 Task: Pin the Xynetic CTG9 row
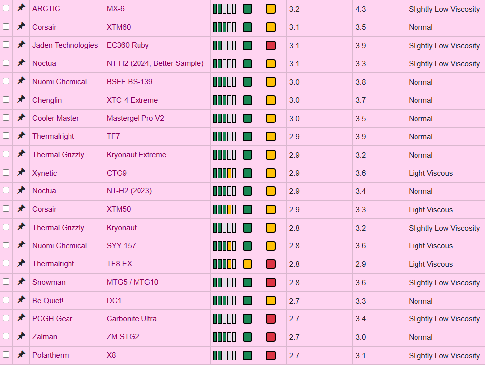tap(21, 172)
